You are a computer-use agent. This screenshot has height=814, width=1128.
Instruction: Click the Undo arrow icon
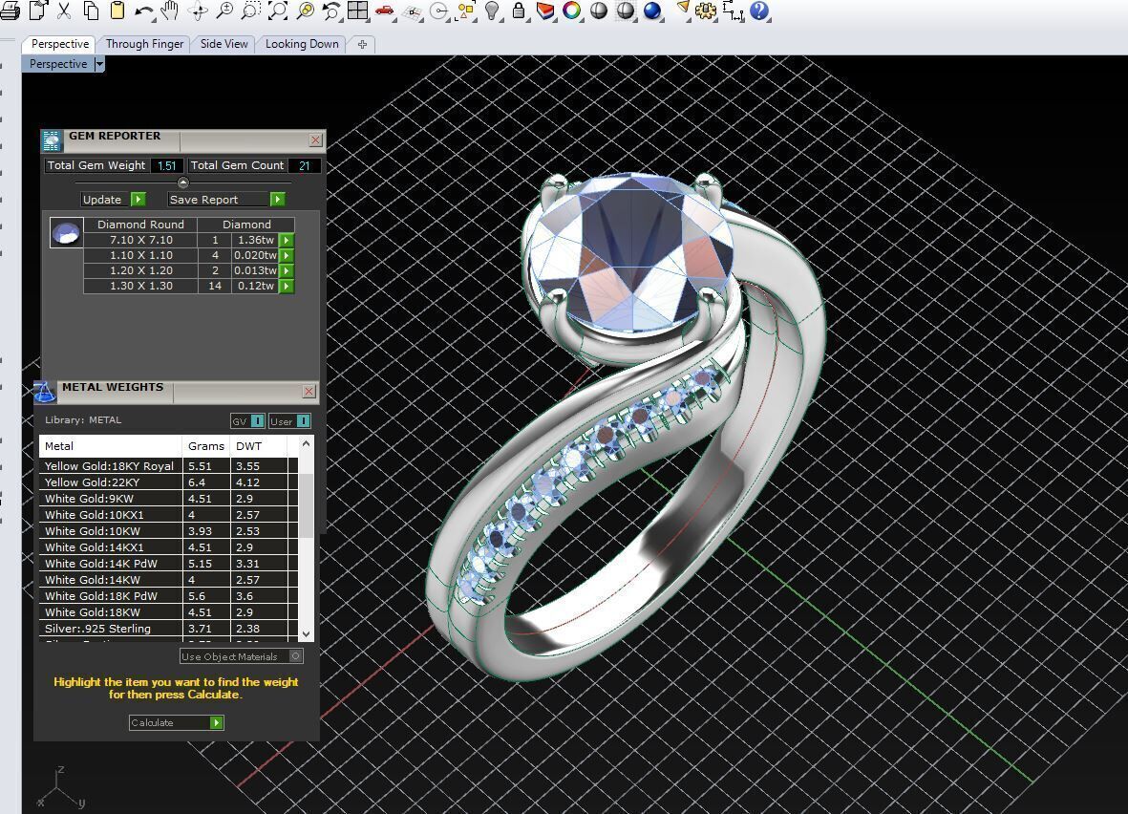coord(143,11)
